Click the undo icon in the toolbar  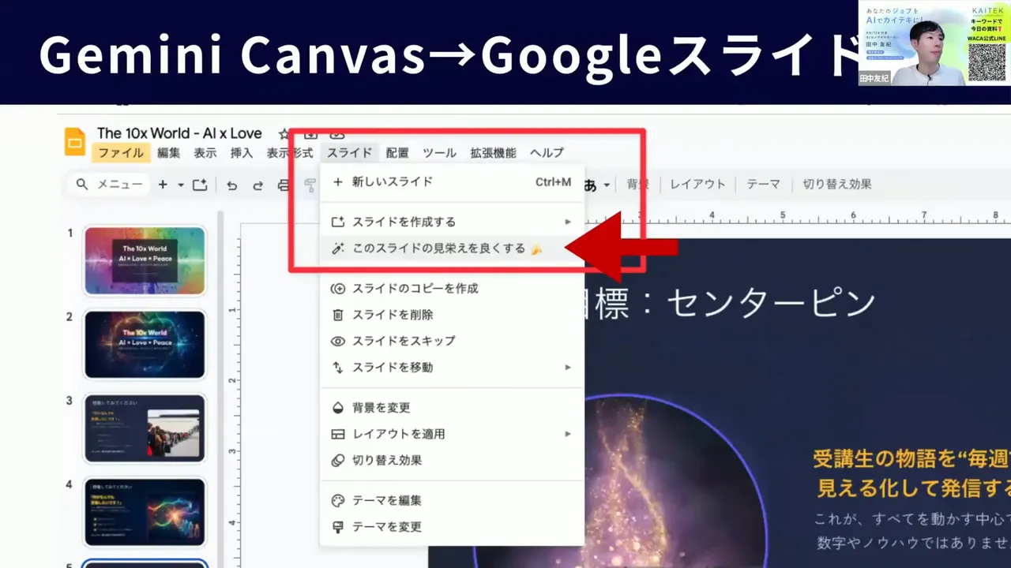click(x=231, y=184)
